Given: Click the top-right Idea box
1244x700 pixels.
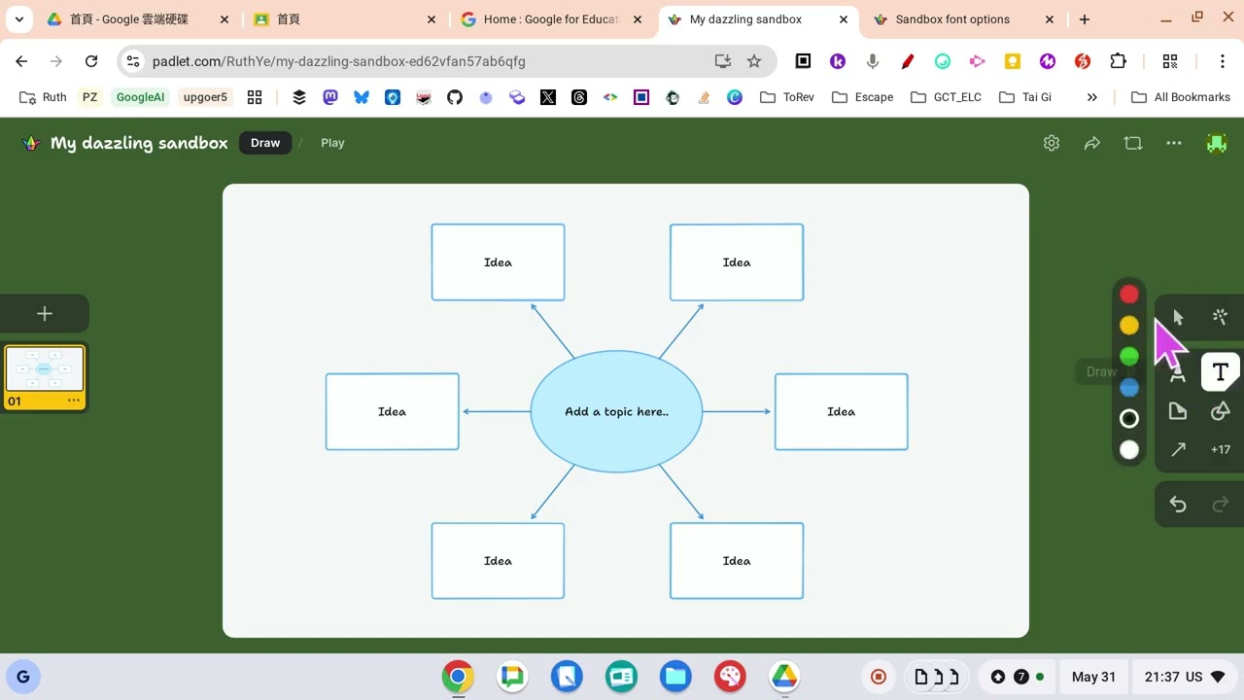Looking at the screenshot, I should tap(737, 262).
